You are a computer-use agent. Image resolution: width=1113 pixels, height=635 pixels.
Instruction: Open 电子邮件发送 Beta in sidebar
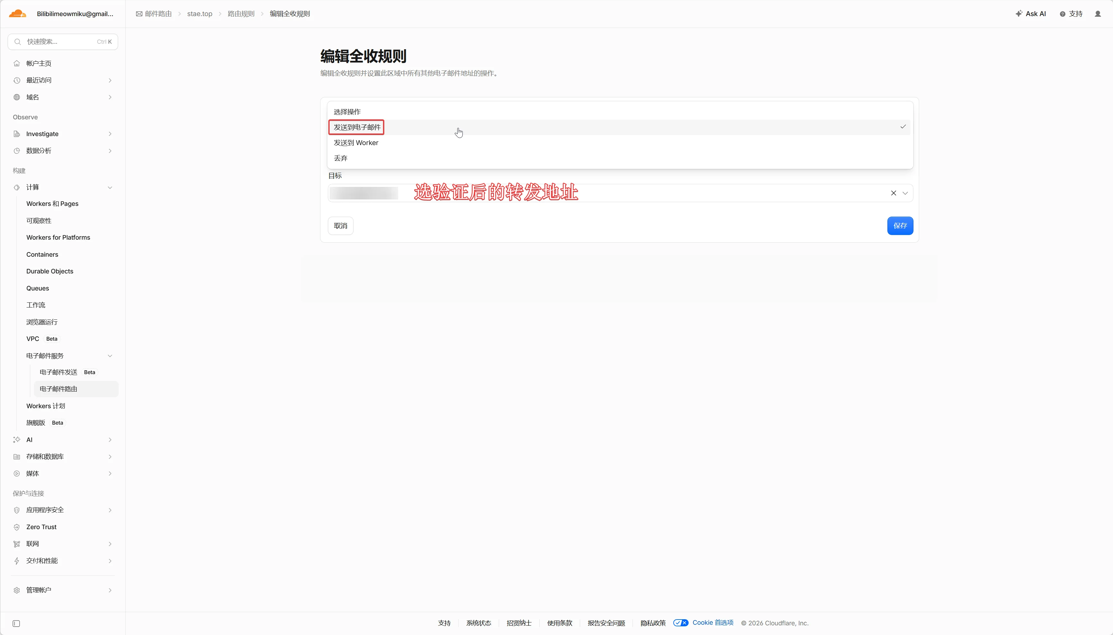coord(68,373)
